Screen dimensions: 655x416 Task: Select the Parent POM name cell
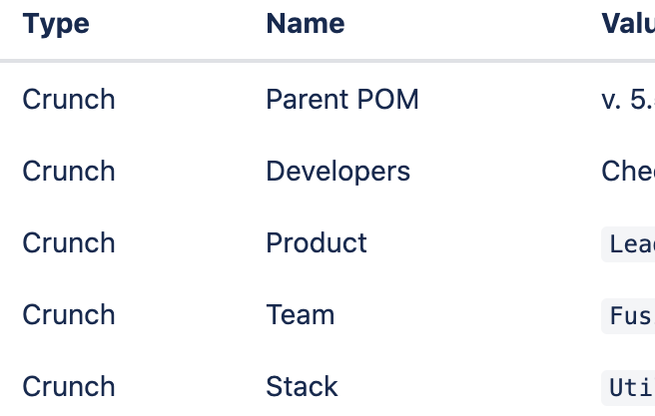pyautogui.click(x=342, y=100)
